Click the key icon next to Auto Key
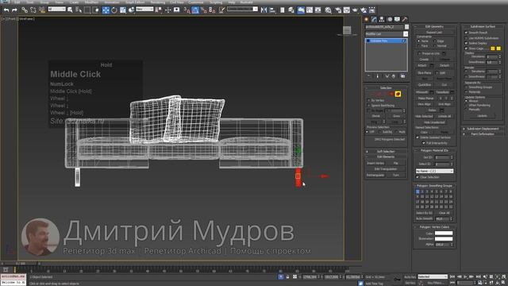508x286 pixels. pyautogui.click(x=397, y=279)
